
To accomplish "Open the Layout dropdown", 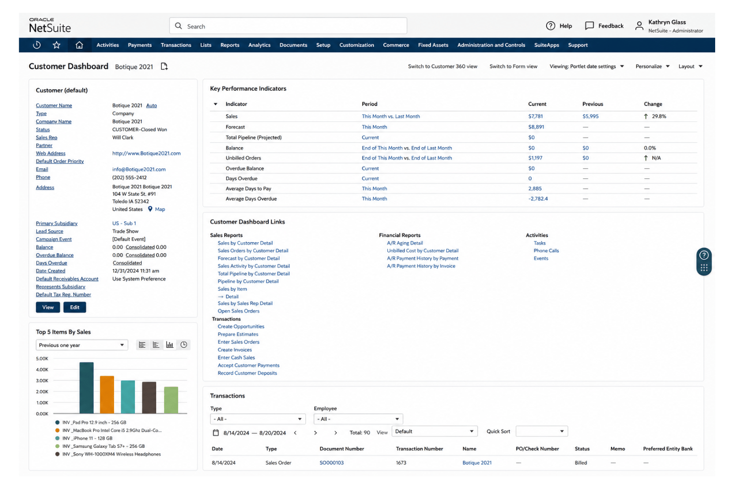I will 690,66.
